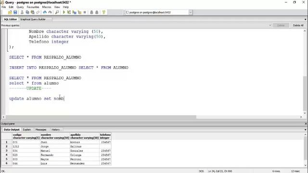Click the codigo cell '1212'
This screenshot has width=308, height=173.
point(26,146)
